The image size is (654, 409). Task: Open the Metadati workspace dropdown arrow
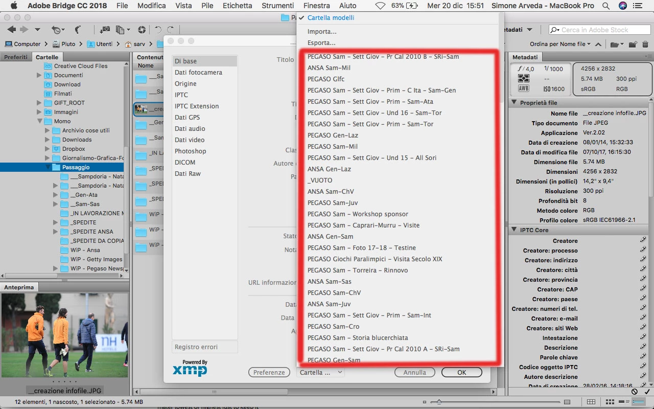pyautogui.click(x=529, y=30)
